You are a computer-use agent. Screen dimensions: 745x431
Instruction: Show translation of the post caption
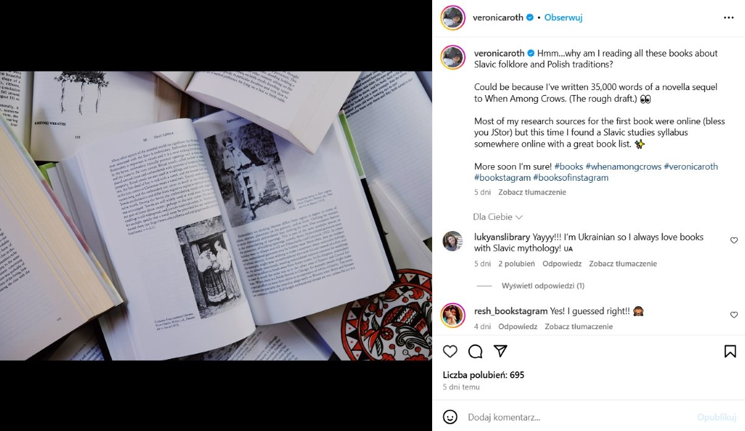532,192
